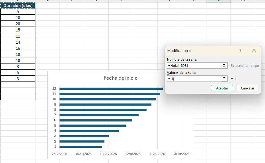Select the cell containing 14
Screen dimensions: 265x163
click(18, 42)
